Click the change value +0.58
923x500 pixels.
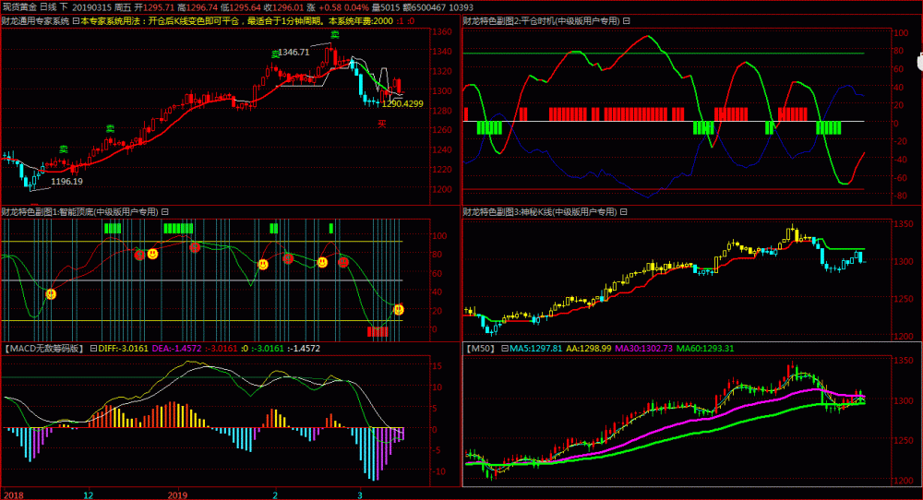coord(329,7)
